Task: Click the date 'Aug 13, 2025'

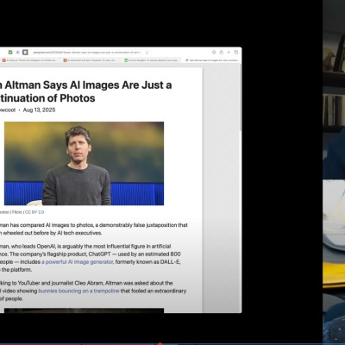Action: click(x=39, y=110)
